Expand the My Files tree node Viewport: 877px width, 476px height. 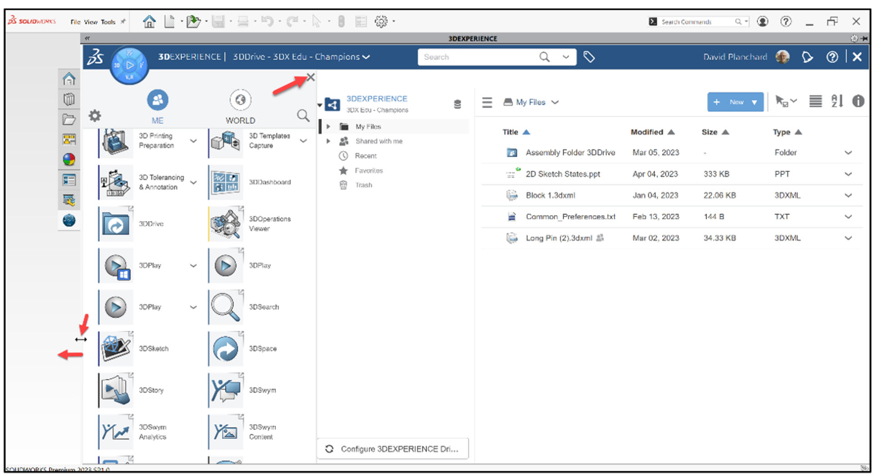[329, 126]
